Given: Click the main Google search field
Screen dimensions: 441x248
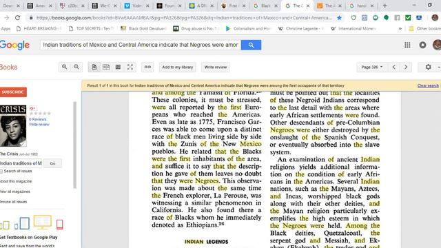Looking at the screenshot, I should point(141,45).
